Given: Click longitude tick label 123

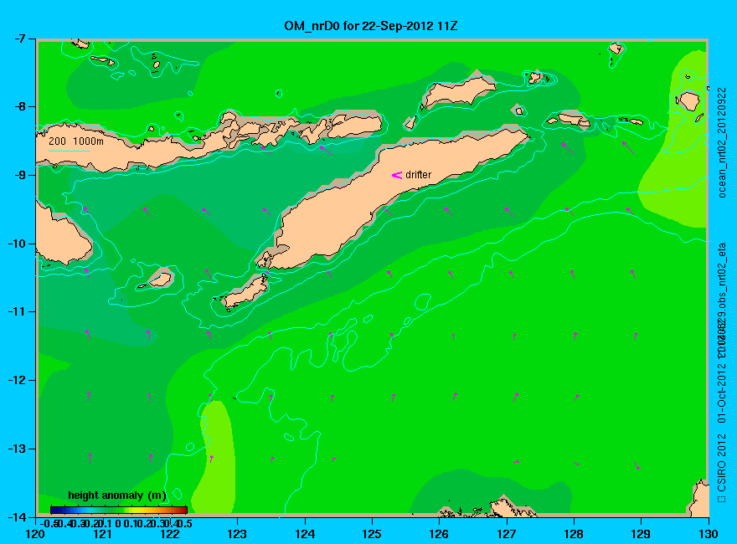Looking at the screenshot, I should (237, 534).
